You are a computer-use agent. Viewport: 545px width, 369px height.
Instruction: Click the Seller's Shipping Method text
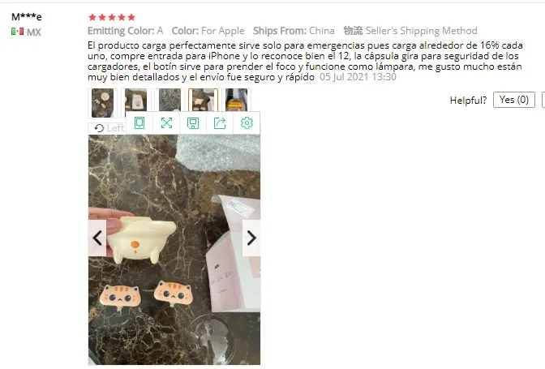(x=421, y=31)
